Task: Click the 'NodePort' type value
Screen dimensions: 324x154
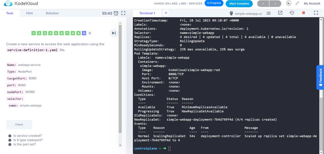Action: coord(25,71)
